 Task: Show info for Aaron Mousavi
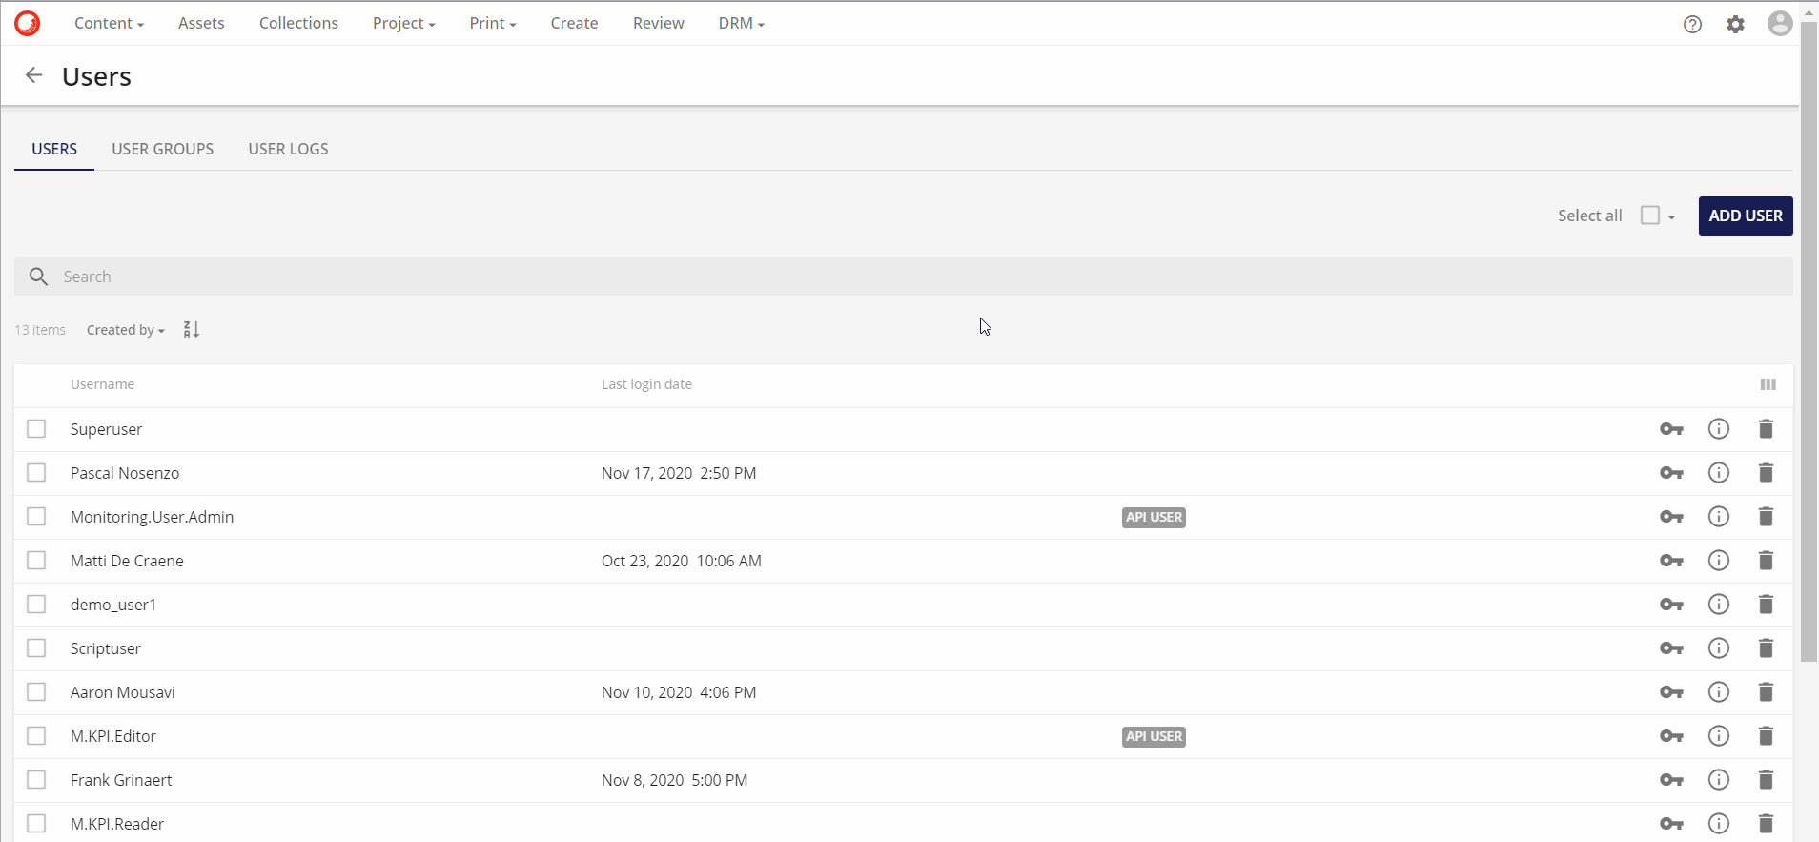click(x=1719, y=692)
